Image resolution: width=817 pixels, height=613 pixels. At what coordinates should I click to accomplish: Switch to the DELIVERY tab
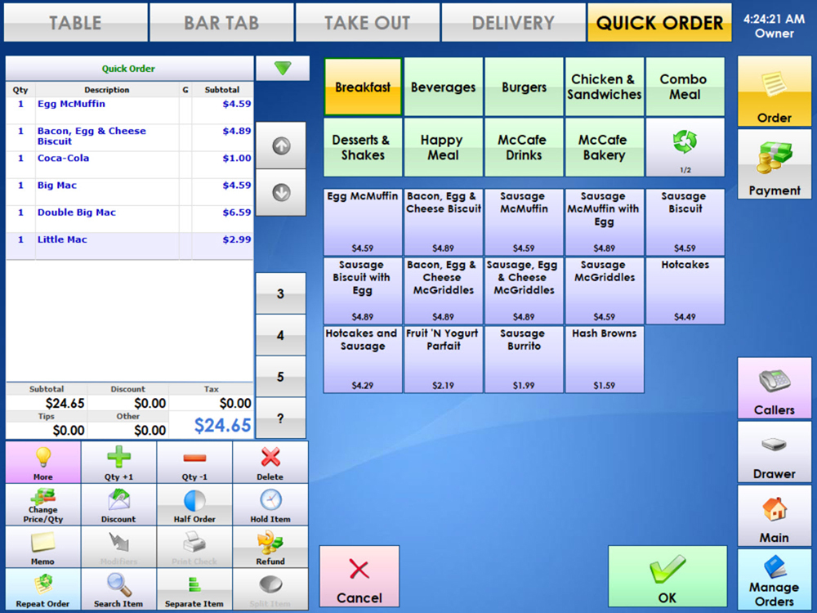[x=513, y=22]
